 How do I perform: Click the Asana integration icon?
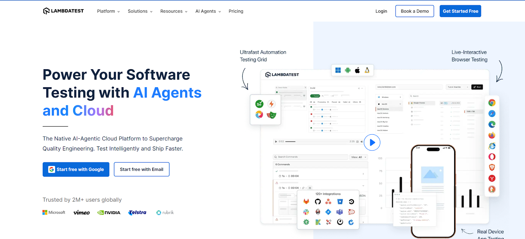point(328,202)
